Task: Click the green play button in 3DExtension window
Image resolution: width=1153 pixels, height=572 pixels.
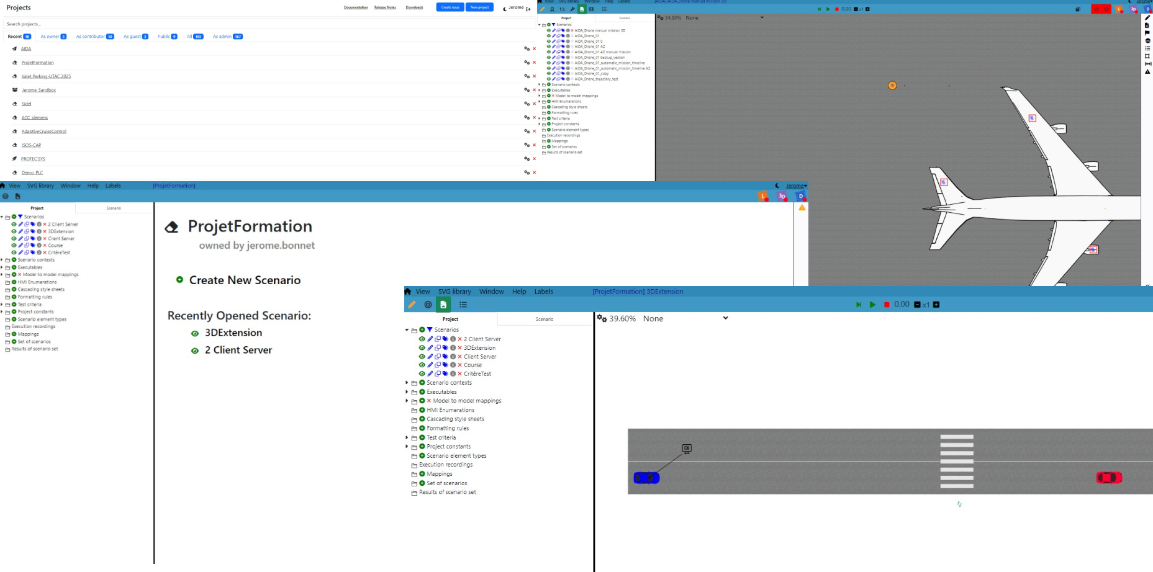Action: tap(872, 305)
